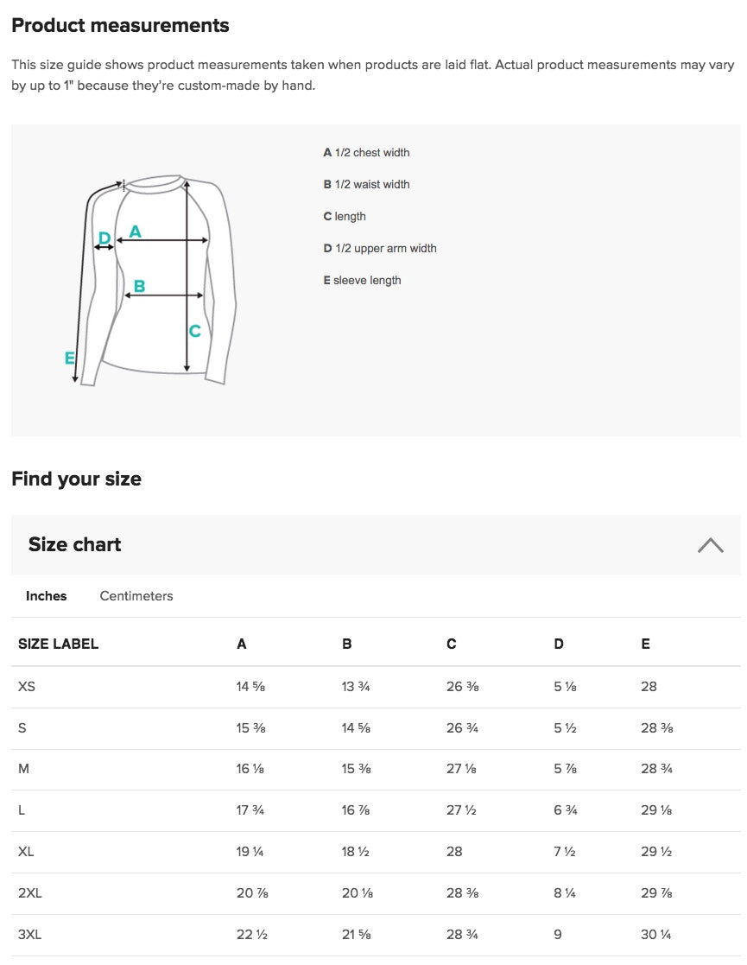
Task: Click the 3XL size label
Action: click(29, 934)
